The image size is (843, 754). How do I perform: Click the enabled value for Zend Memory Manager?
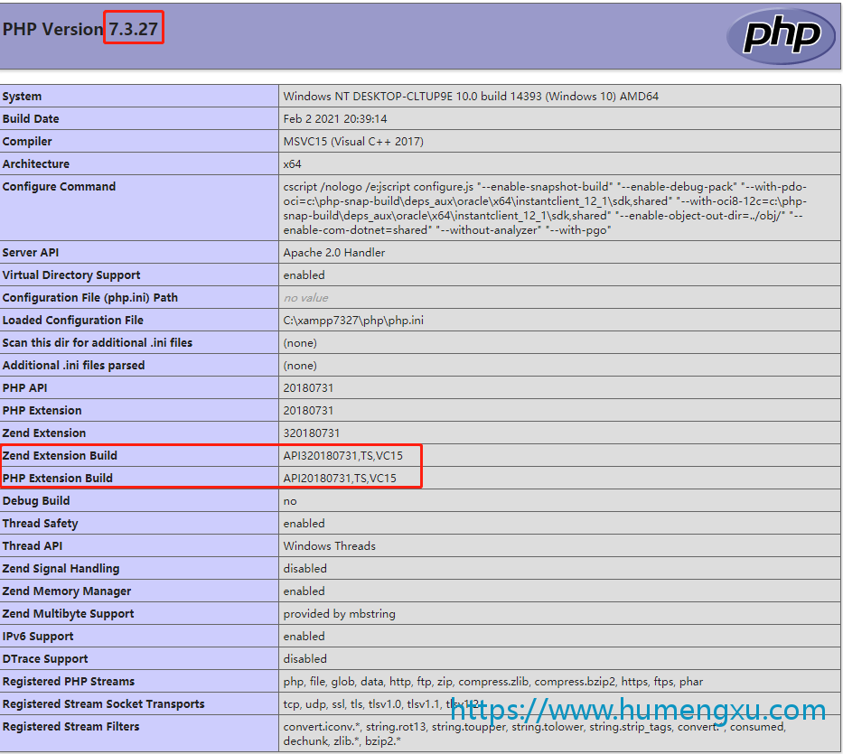tap(304, 591)
